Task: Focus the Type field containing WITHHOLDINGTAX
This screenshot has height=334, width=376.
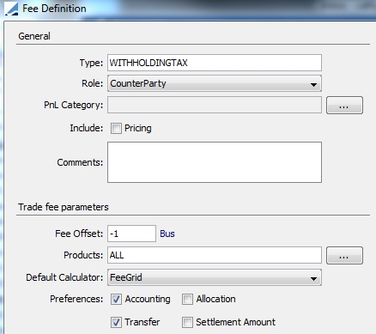Action: [x=215, y=63]
